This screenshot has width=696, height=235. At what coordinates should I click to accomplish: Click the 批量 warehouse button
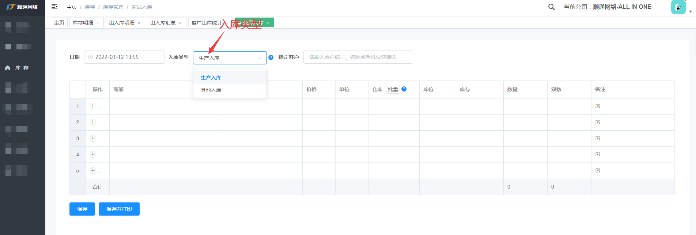[x=393, y=89]
